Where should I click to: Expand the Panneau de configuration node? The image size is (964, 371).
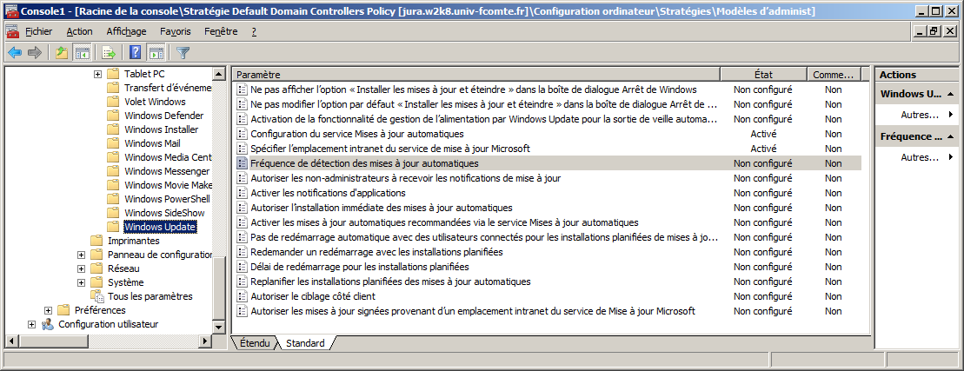tap(82, 255)
